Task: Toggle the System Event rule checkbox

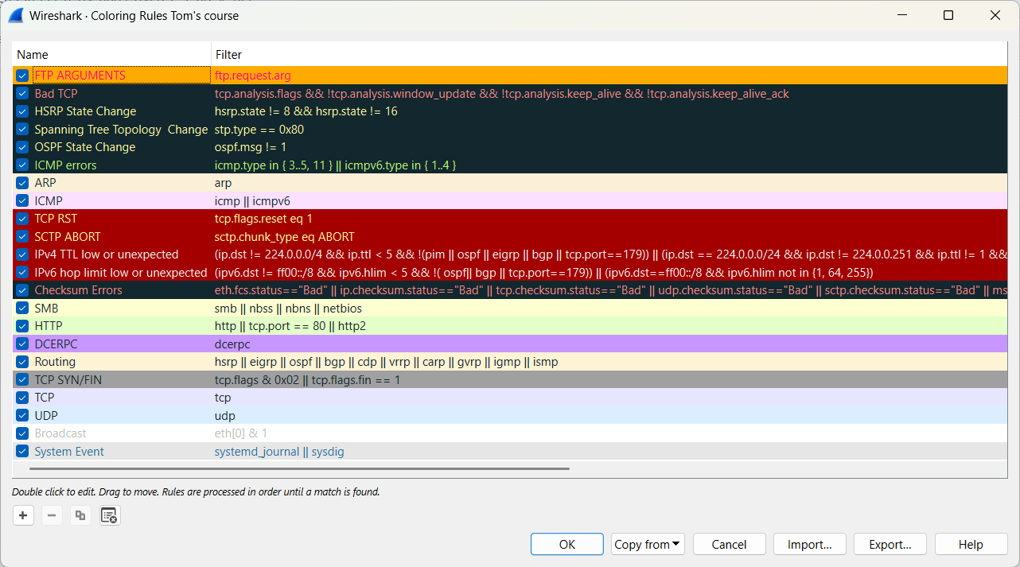Action: pos(22,452)
